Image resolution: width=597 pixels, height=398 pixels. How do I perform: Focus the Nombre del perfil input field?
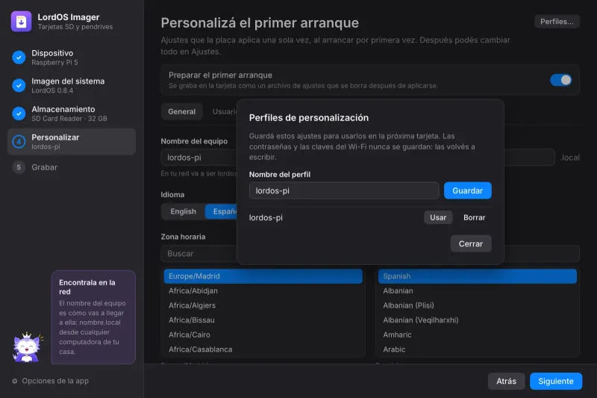click(x=344, y=190)
